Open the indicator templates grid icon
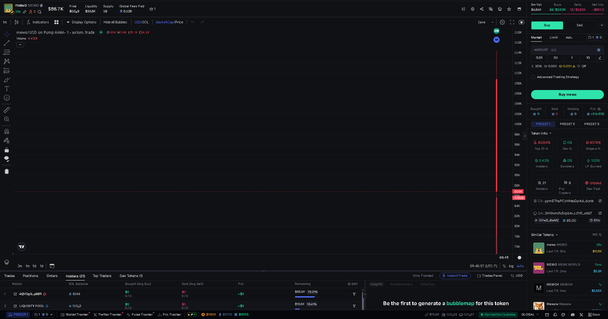Image resolution: width=608 pixels, height=319 pixels. point(57,22)
